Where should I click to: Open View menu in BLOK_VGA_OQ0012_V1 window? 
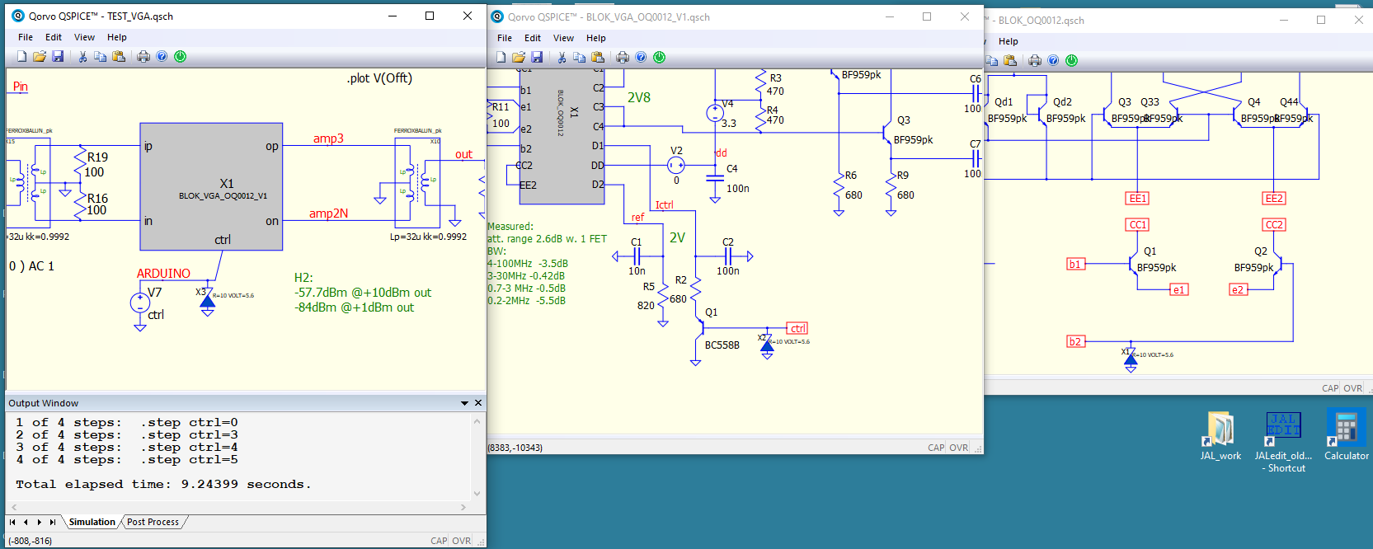563,38
